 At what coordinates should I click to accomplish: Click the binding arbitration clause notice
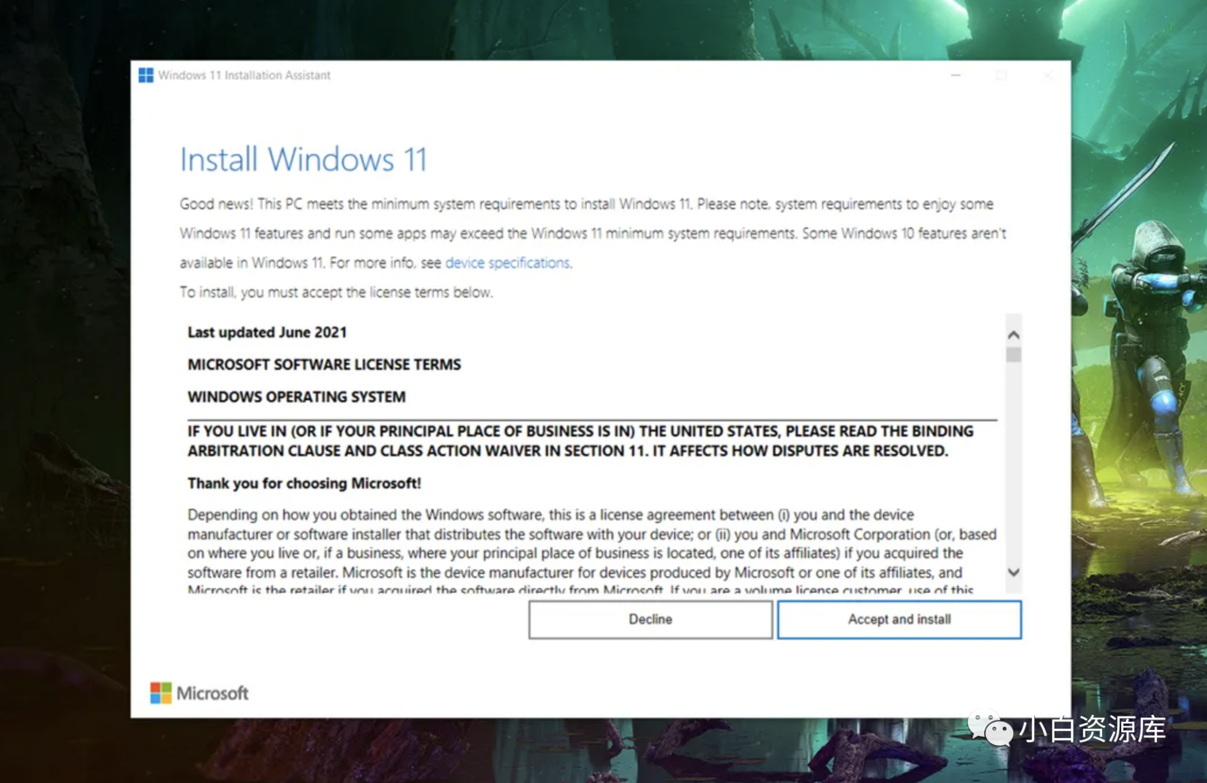[x=581, y=441]
